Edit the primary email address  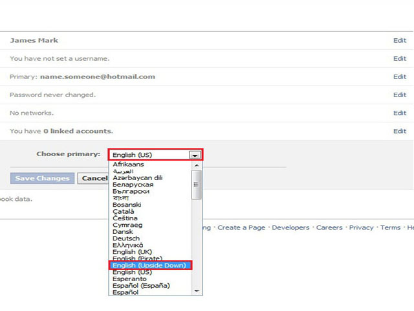400,76
